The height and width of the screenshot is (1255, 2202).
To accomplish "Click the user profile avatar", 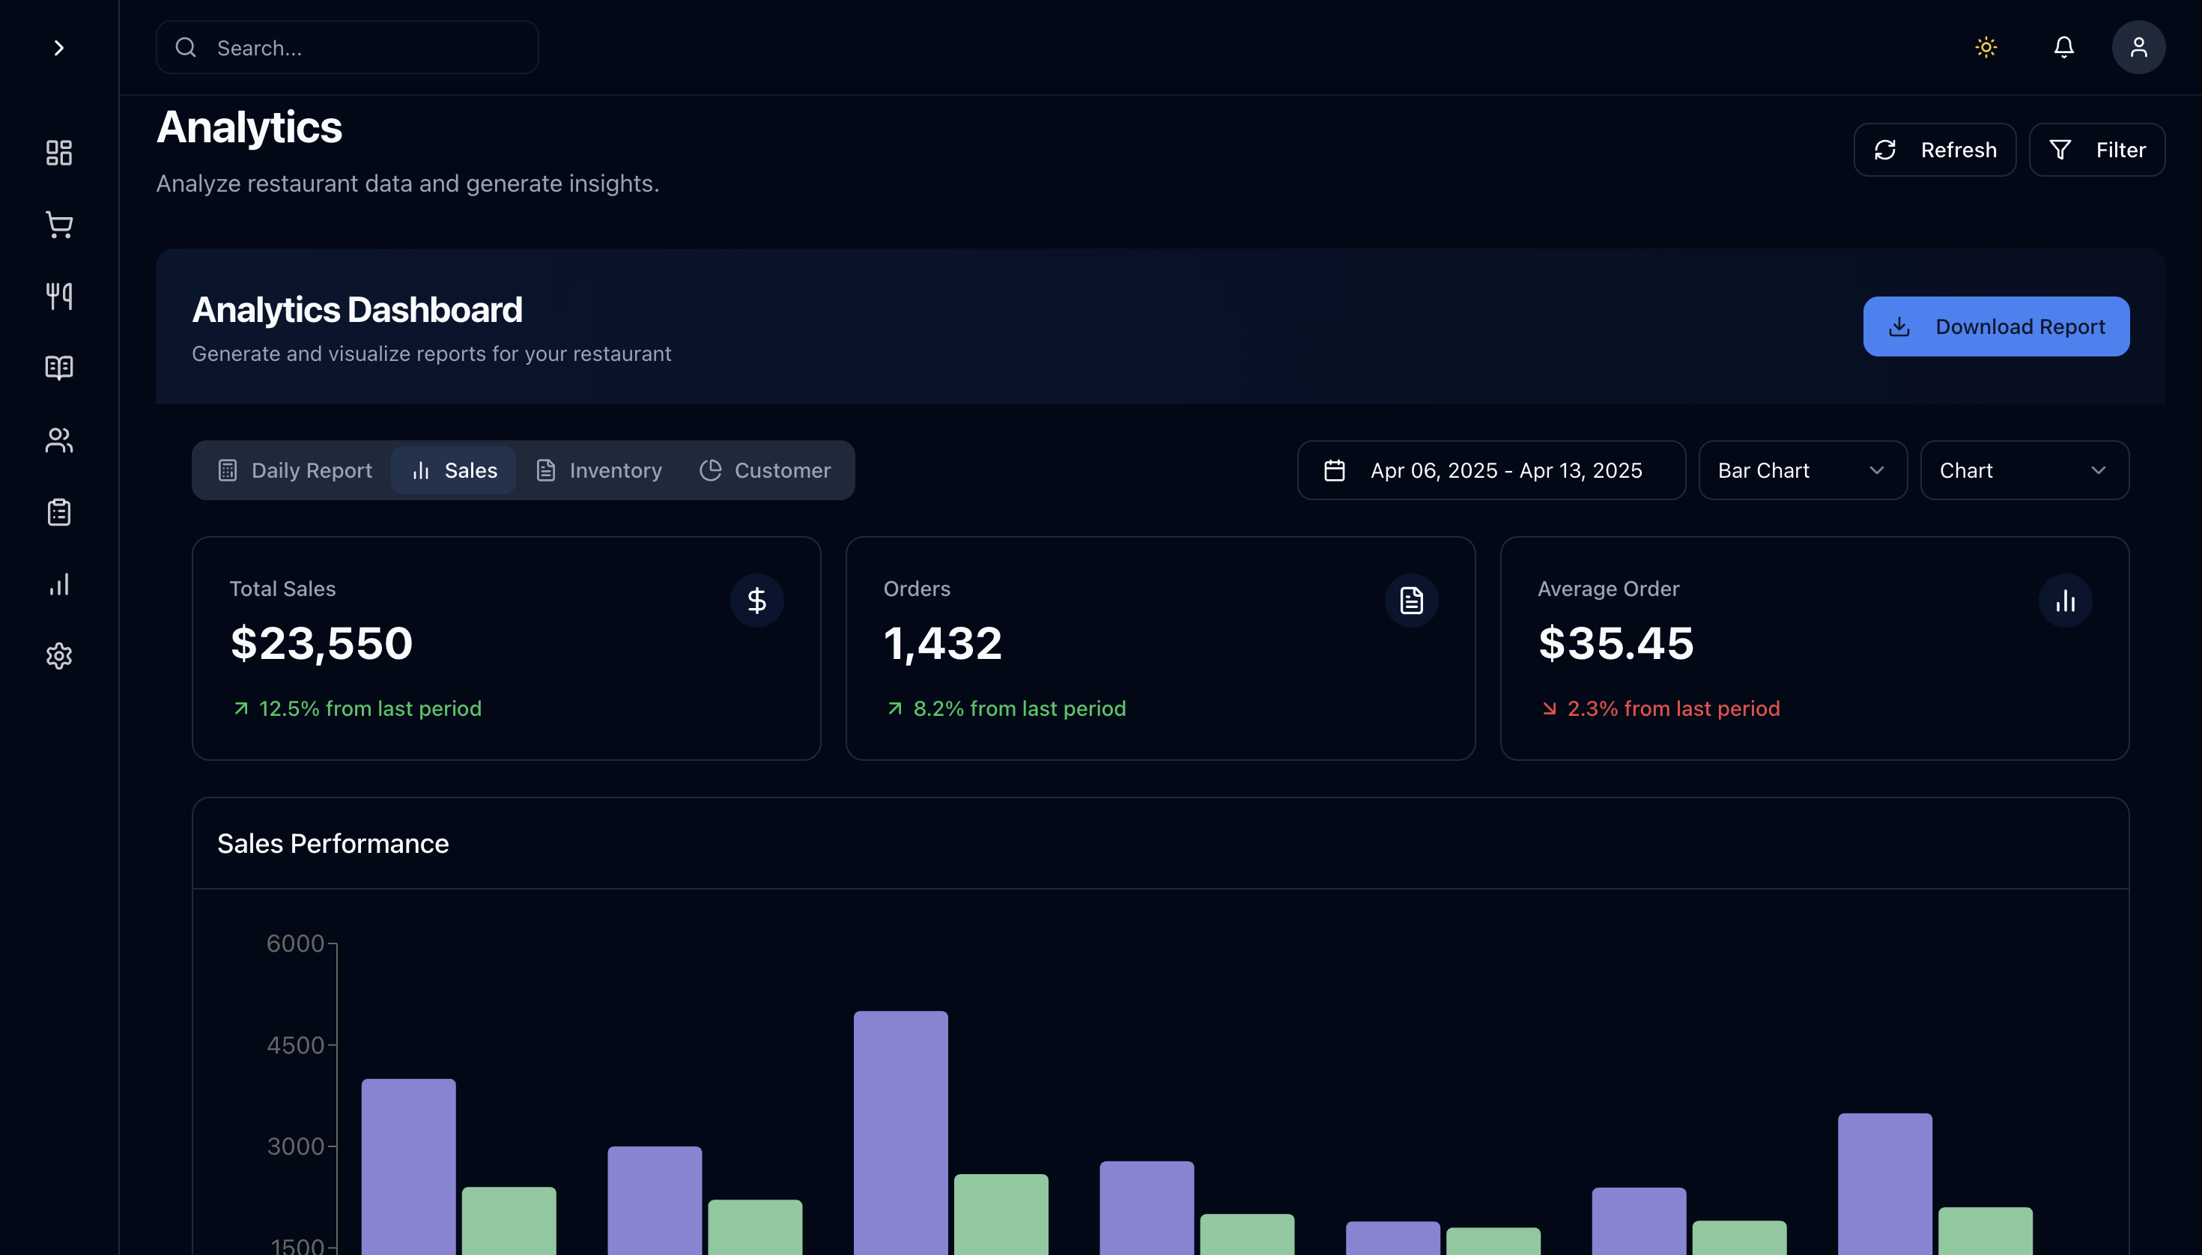I will coord(2138,47).
